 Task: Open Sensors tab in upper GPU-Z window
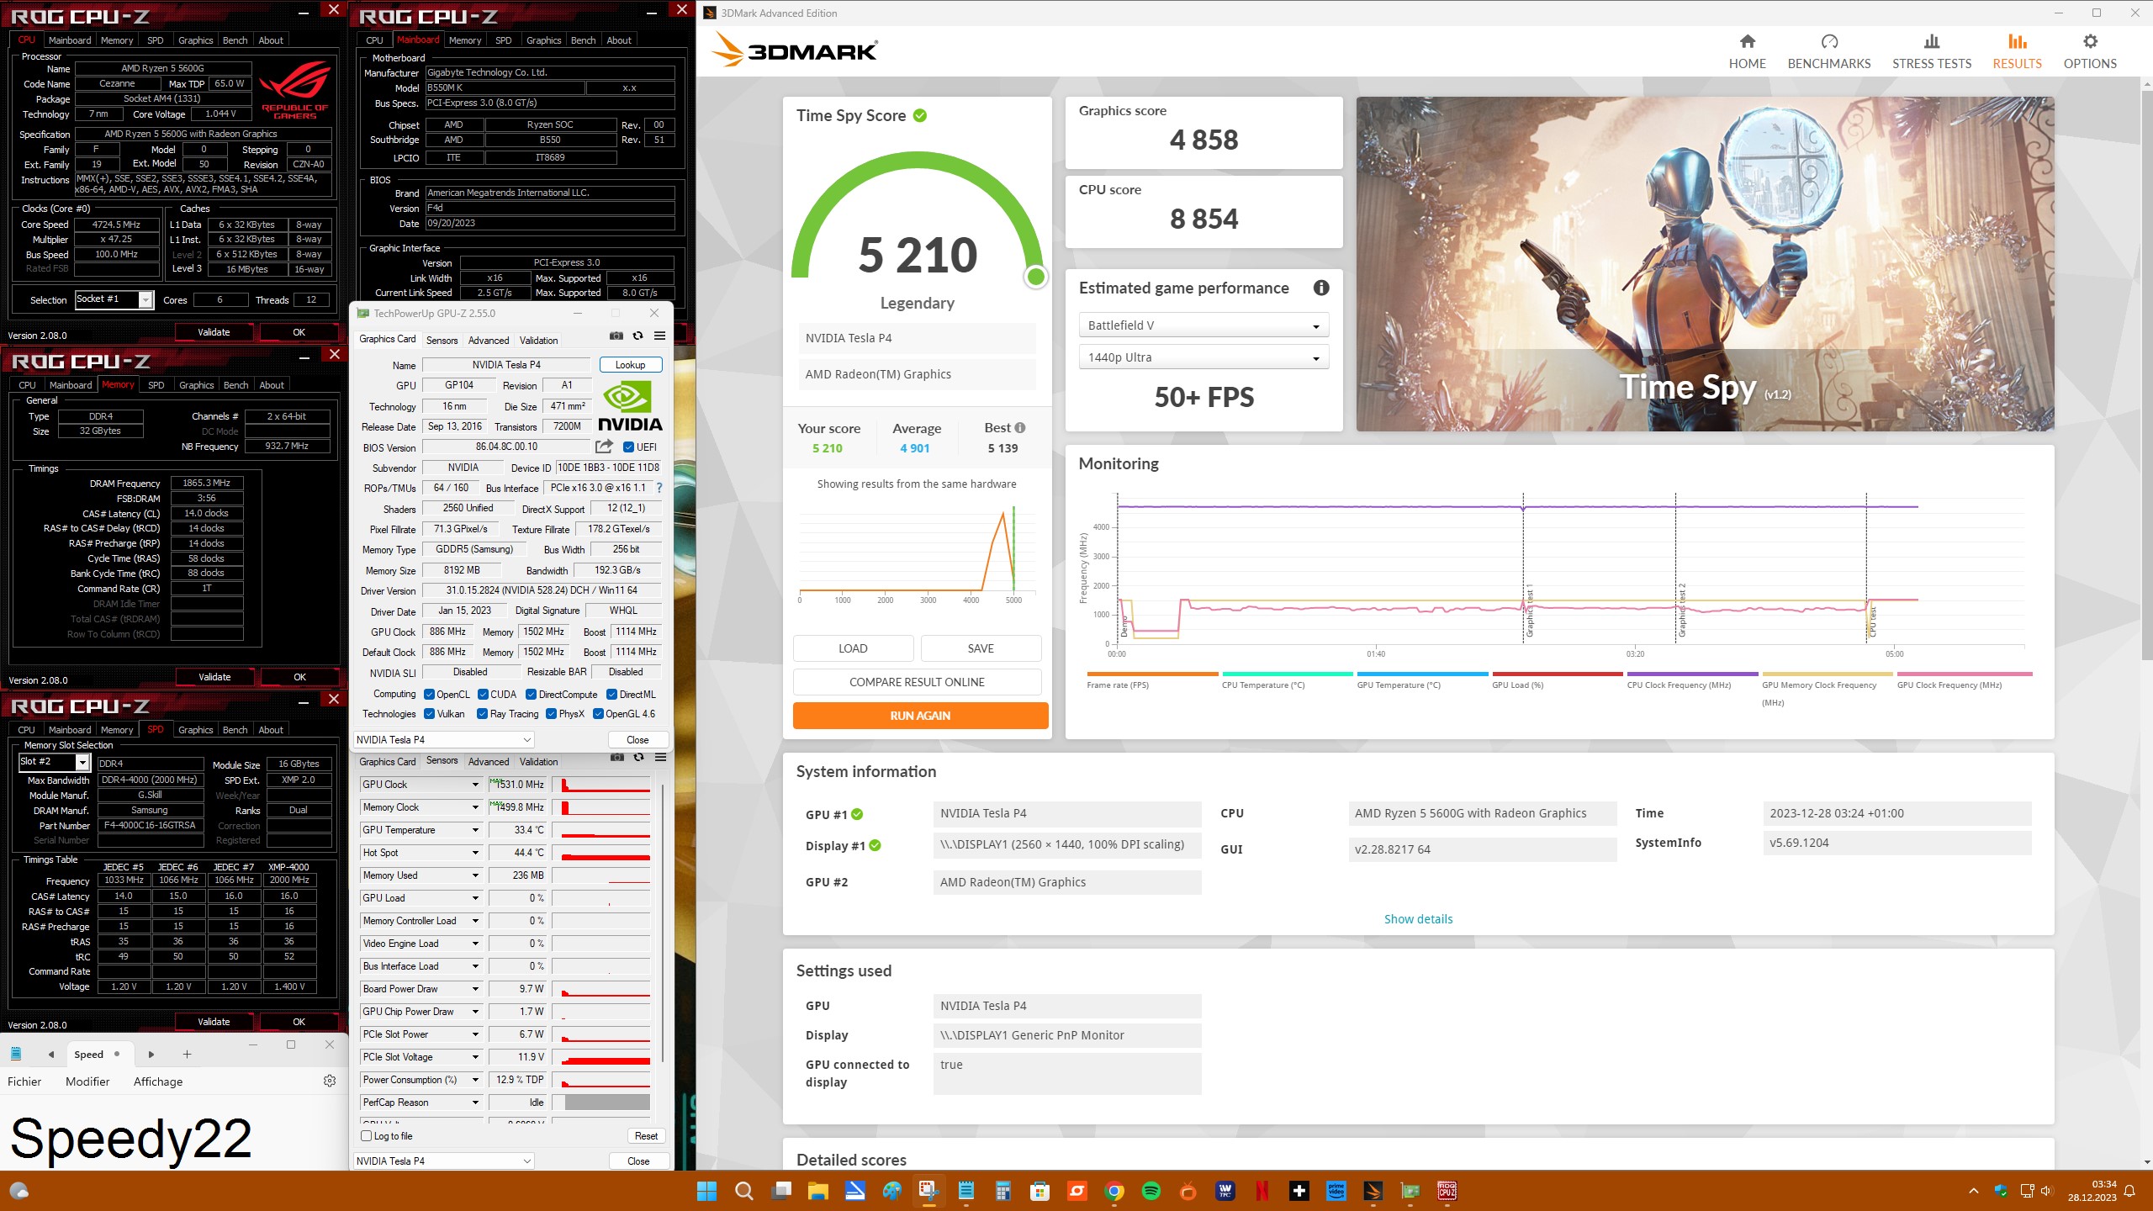tap(442, 341)
